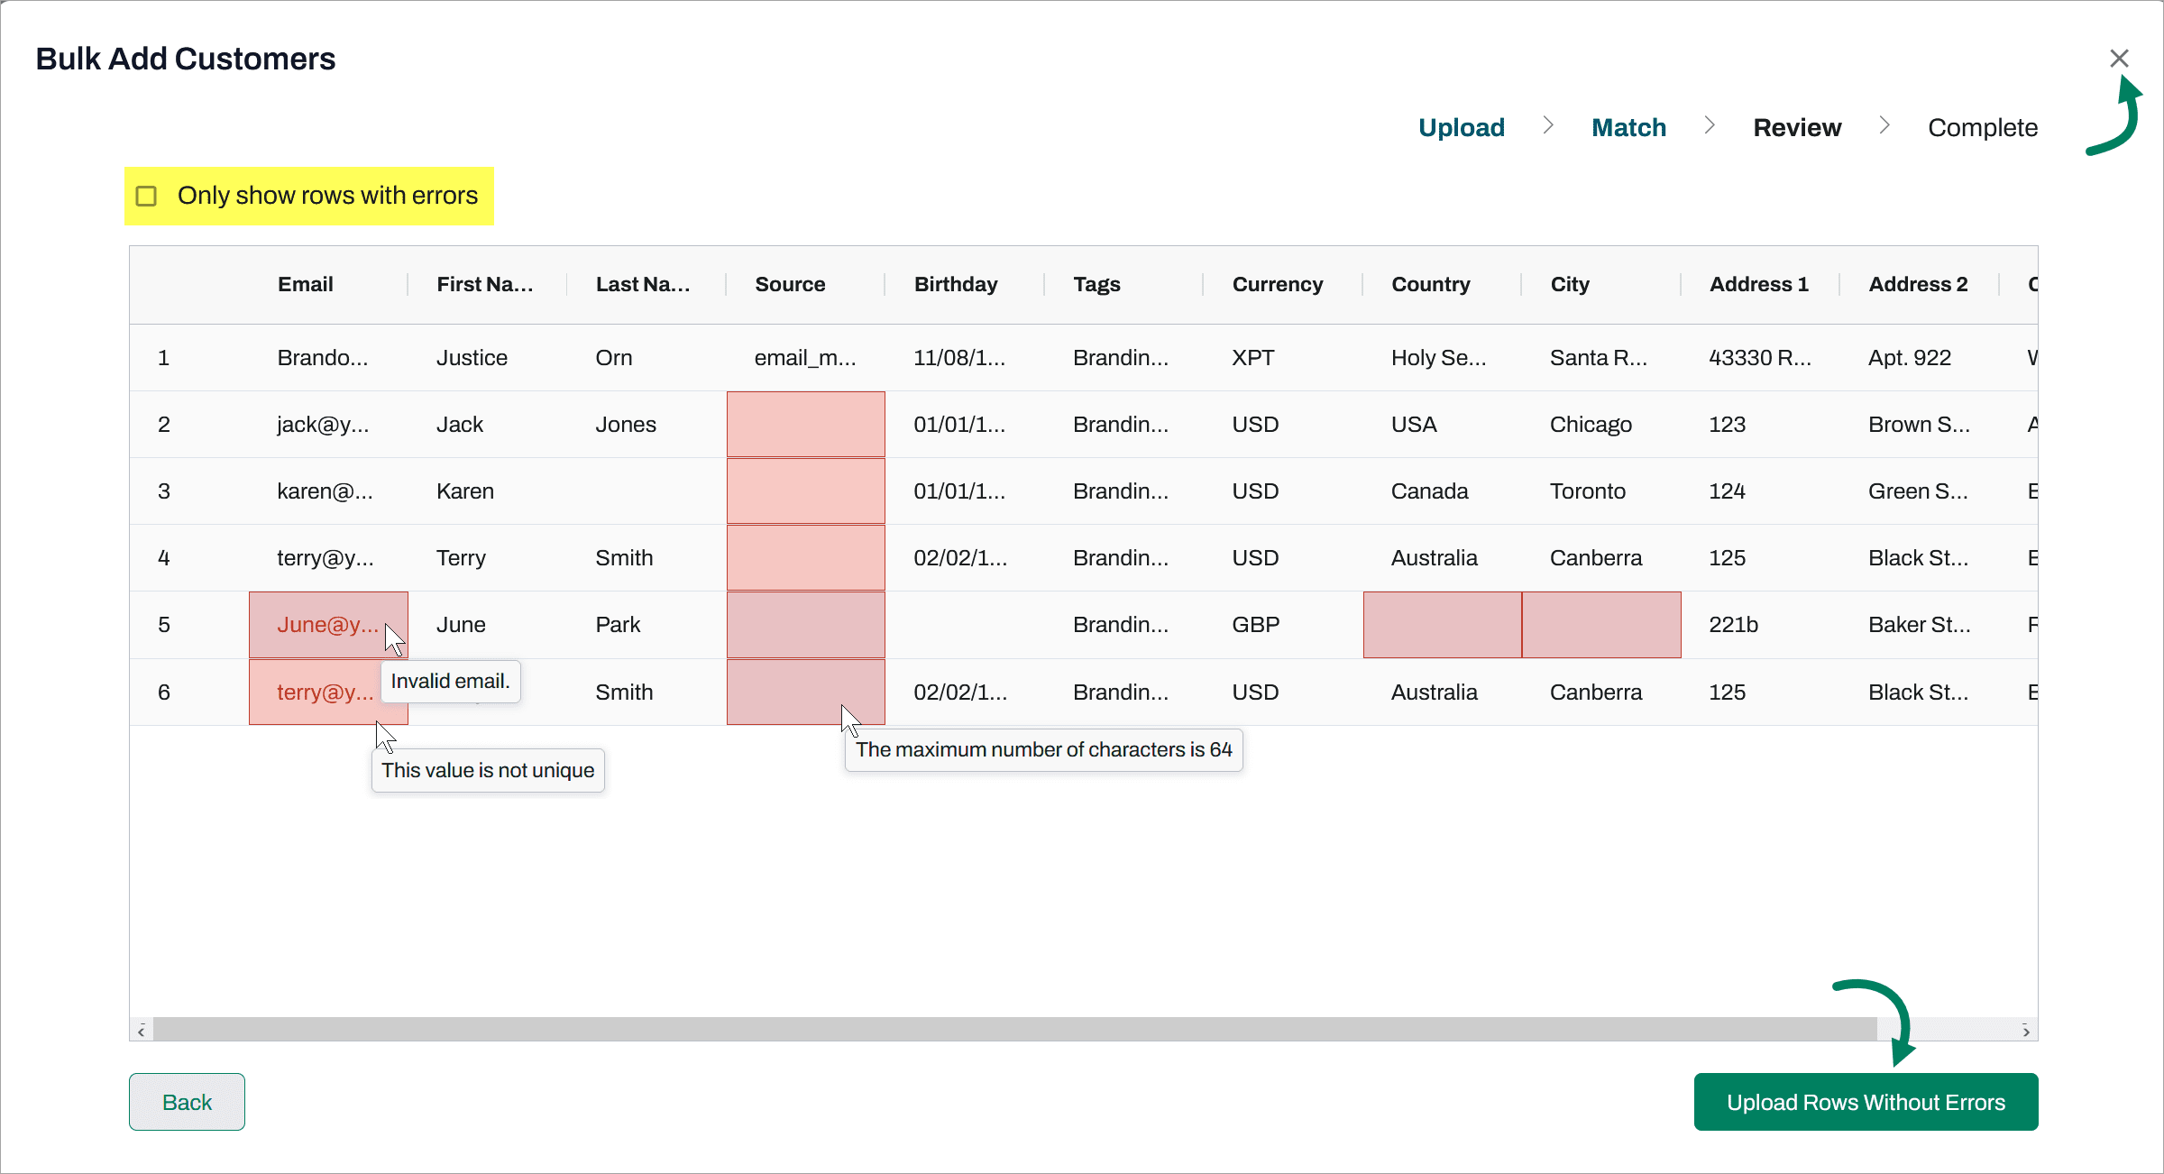Screen dimensions: 2164x1174
Task: Click the checkbox square before highlighted label
Action: (x=145, y=196)
